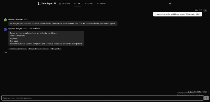Screen dimensions: 210x102
Task: Click the 'Tension headache' line
Action: 18,36
